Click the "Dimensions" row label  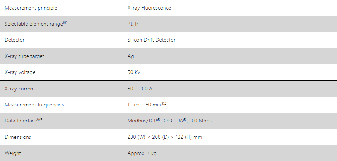coord(18,137)
